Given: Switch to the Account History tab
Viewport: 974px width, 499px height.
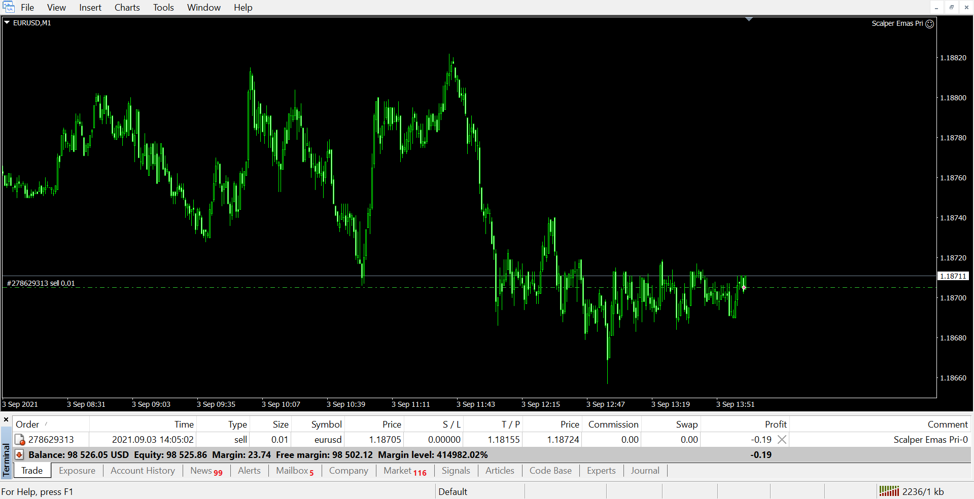Looking at the screenshot, I should (143, 471).
